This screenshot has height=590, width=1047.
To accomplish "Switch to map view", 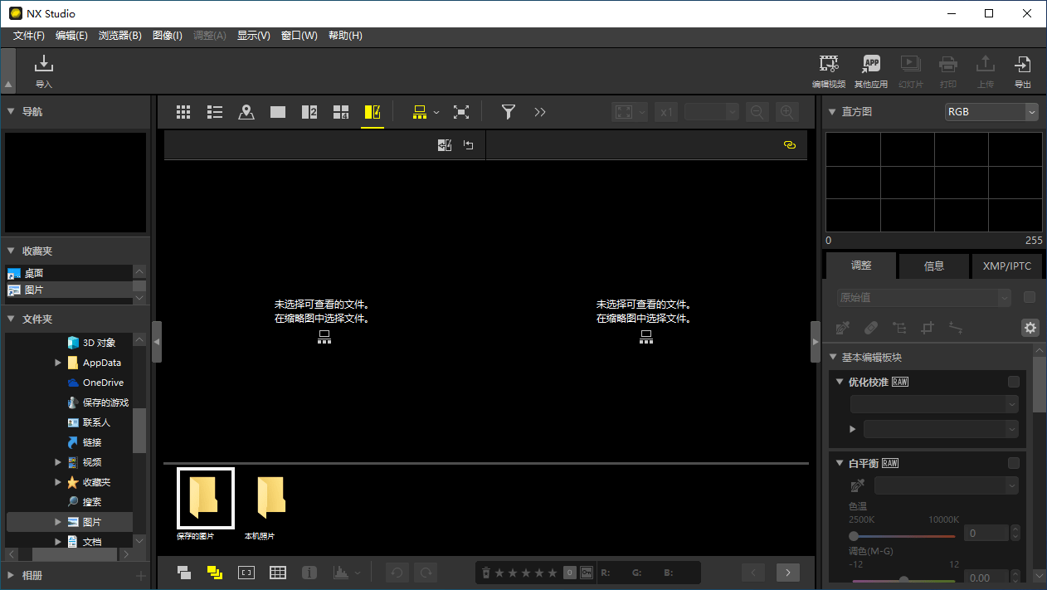I will pyautogui.click(x=246, y=111).
